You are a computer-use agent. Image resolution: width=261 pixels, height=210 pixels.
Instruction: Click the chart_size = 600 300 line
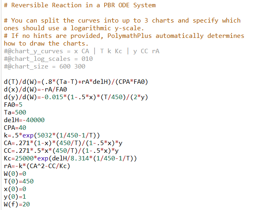[44, 67]
